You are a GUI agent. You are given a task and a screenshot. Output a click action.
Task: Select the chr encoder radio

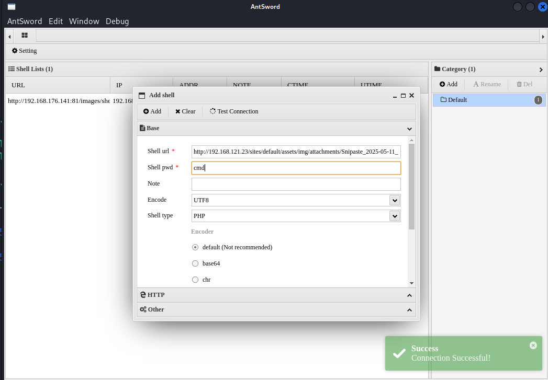tap(195, 280)
